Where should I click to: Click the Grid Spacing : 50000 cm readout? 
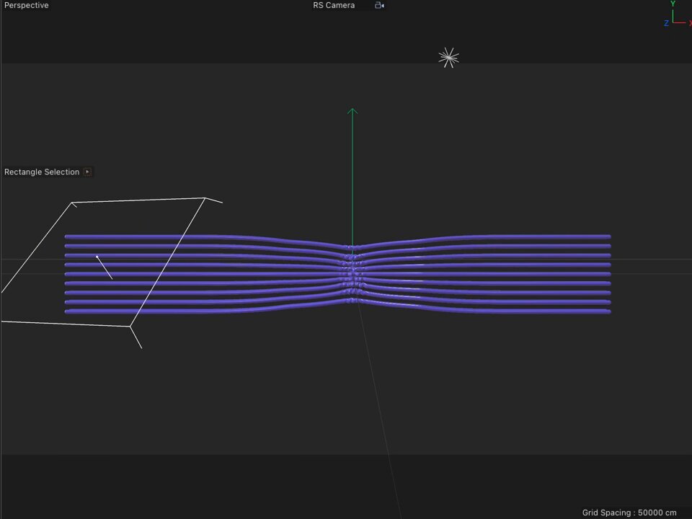(x=629, y=513)
